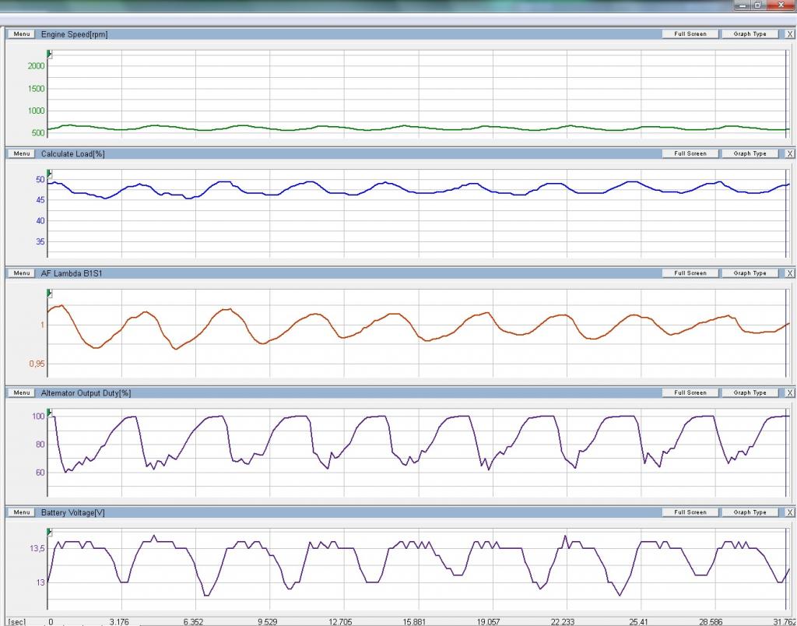Viewport: 797px width, 626px height.
Task: Close the application window
Action: pyautogui.click(x=781, y=5)
